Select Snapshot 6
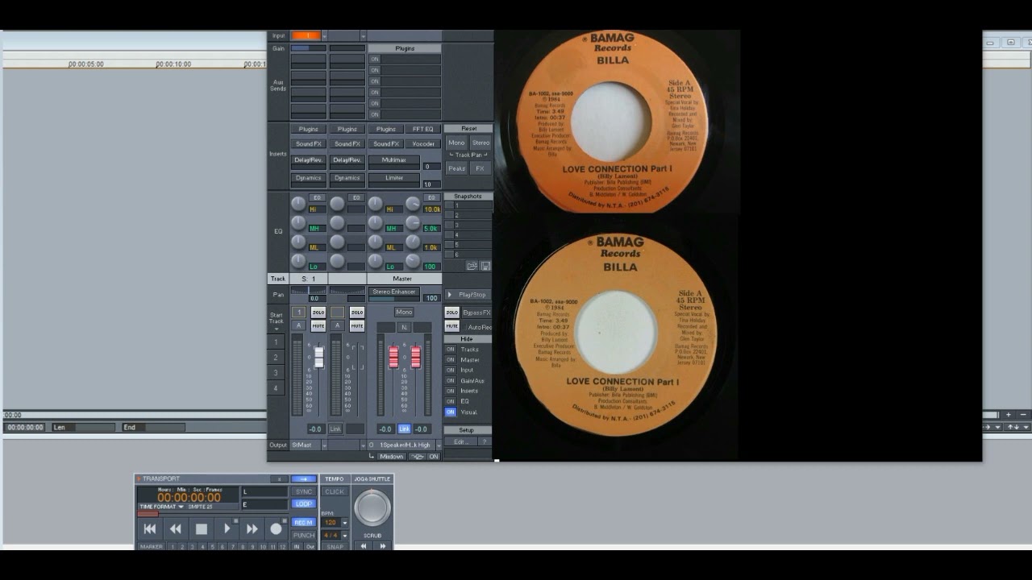This screenshot has width=1032, height=580. click(x=468, y=255)
